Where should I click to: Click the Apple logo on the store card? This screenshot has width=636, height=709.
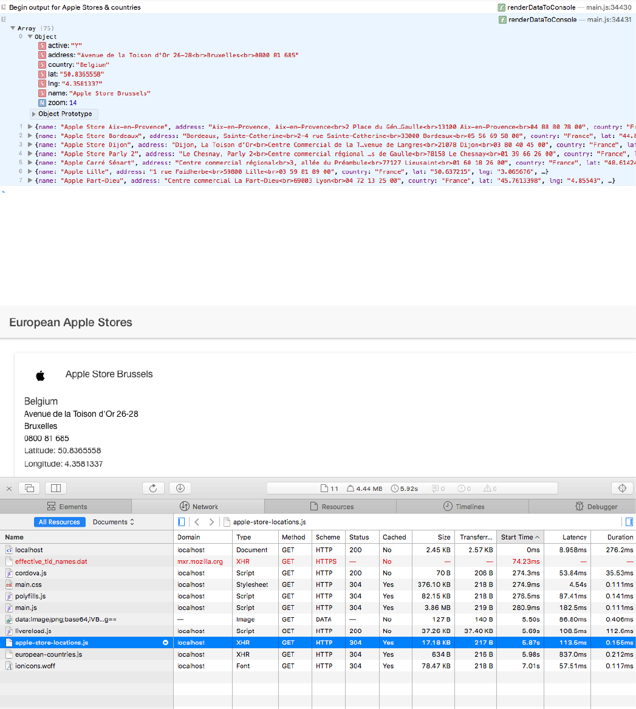pyautogui.click(x=40, y=375)
